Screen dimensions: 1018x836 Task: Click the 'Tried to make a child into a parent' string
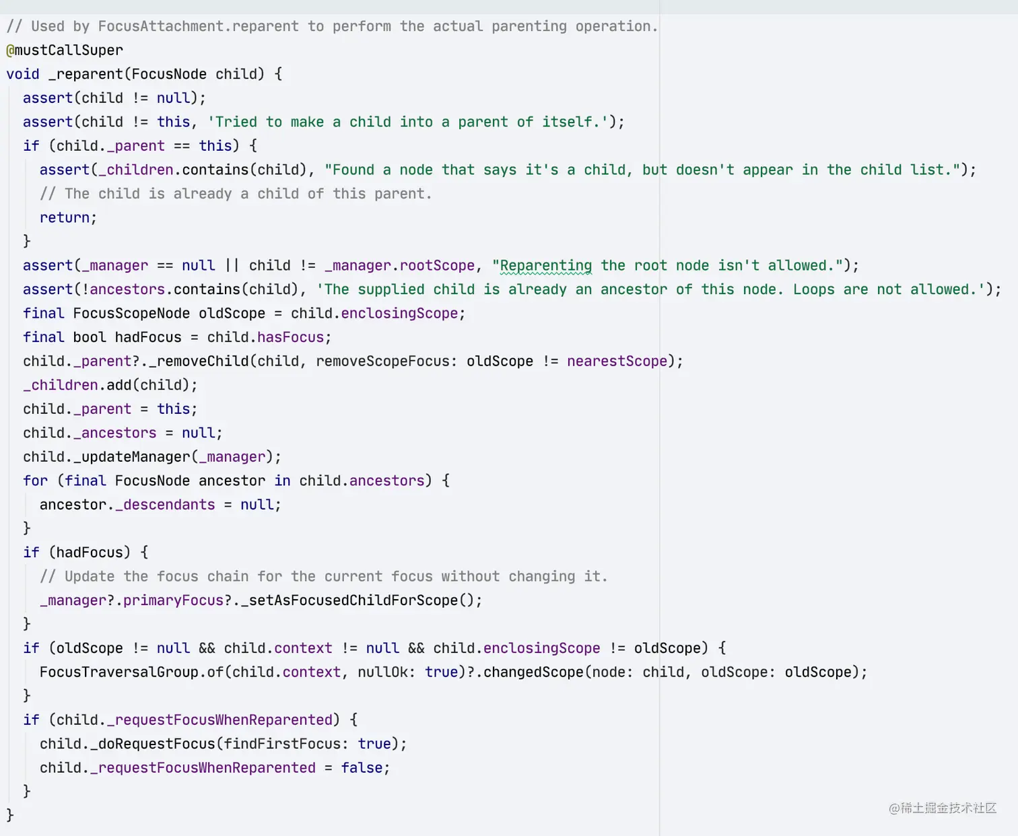tap(408, 122)
